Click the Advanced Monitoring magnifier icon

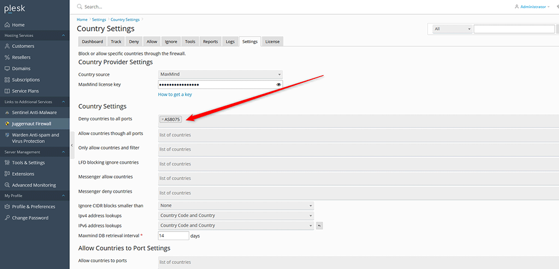[x=7, y=185]
